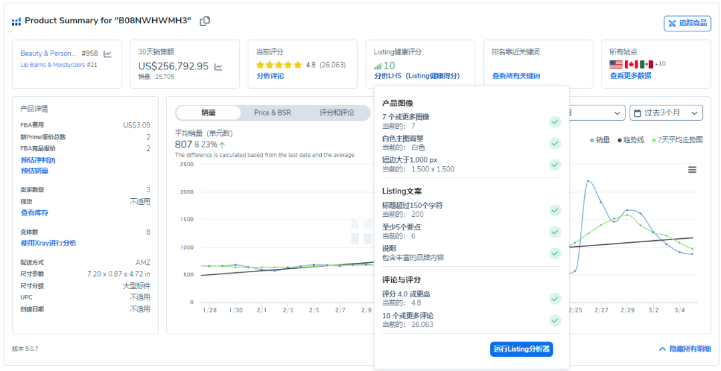
Task: Click check icon for 7 个或更多图像
Action: (x=555, y=122)
